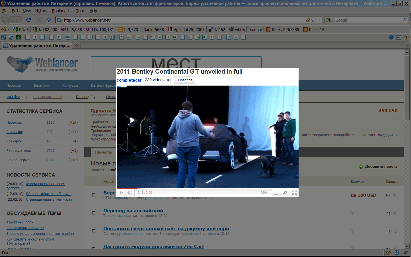Viewport: 411px width, 257px height.
Task: Open the Bookmarks menu
Action: 62,11
